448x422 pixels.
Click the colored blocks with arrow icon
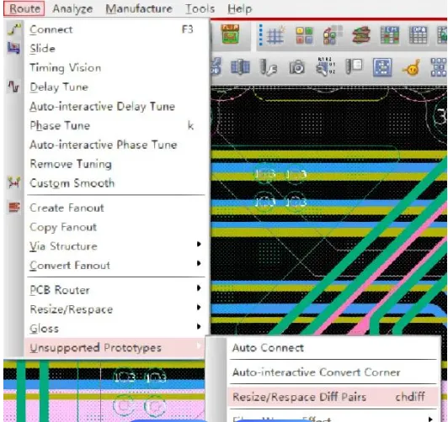point(333,34)
